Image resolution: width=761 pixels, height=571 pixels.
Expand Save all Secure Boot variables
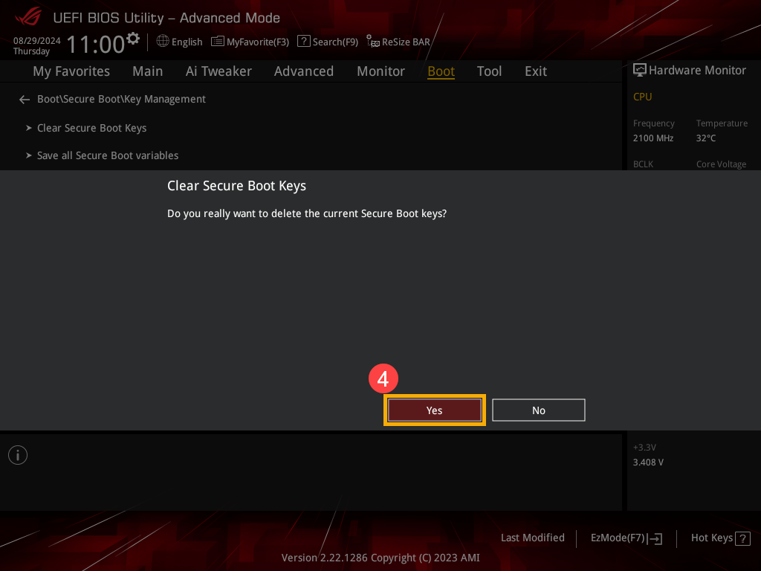(x=107, y=155)
